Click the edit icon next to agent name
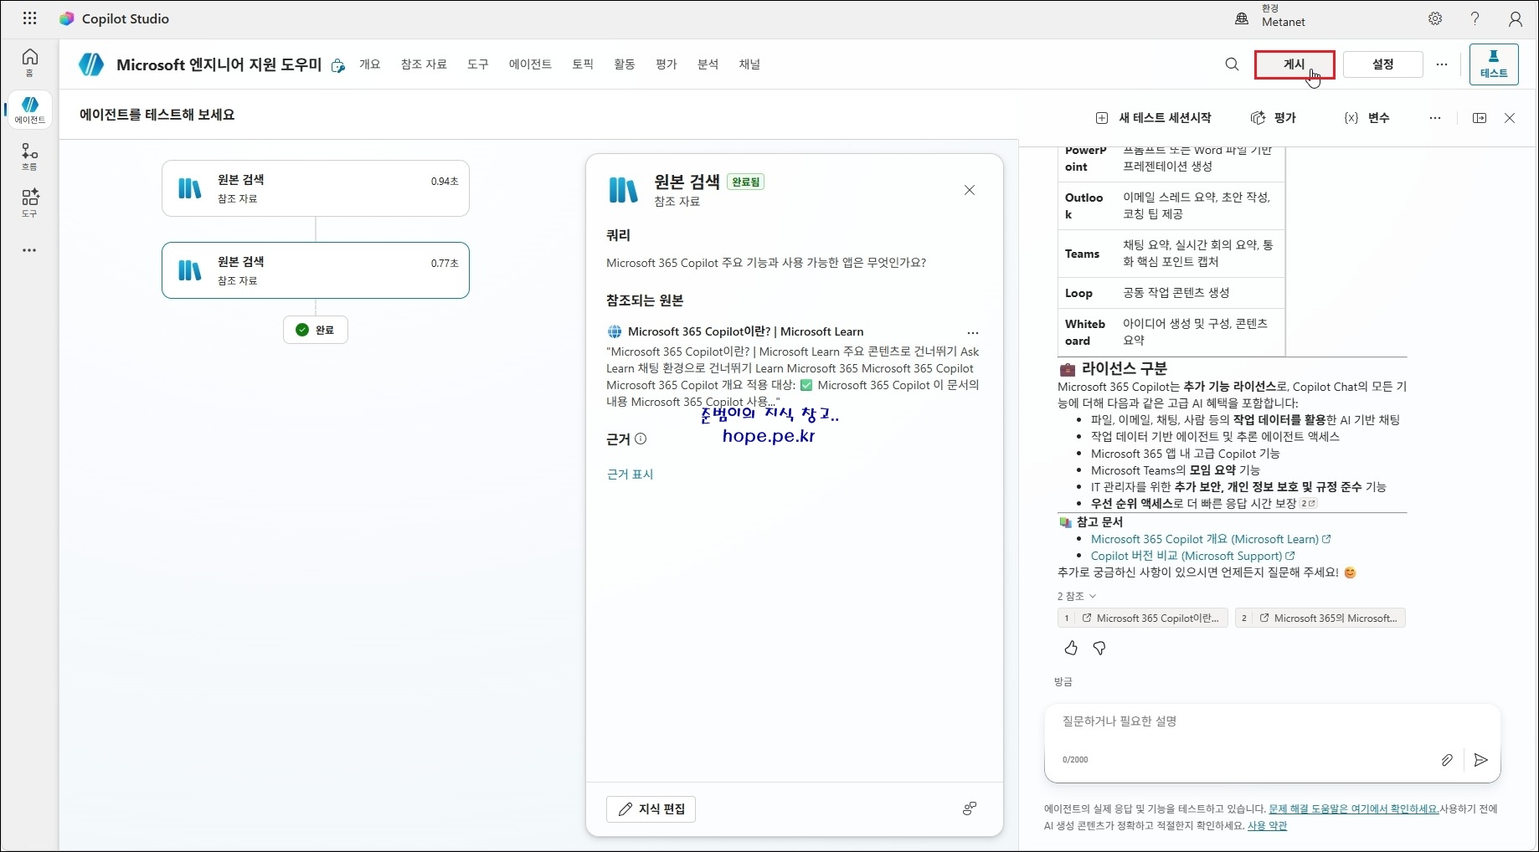 coord(338,65)
